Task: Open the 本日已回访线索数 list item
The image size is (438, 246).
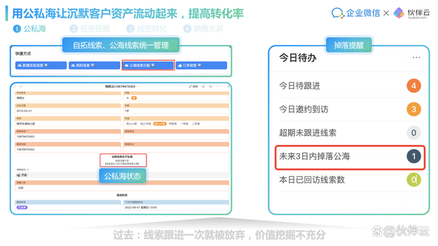Action: (x=350, y=180)
